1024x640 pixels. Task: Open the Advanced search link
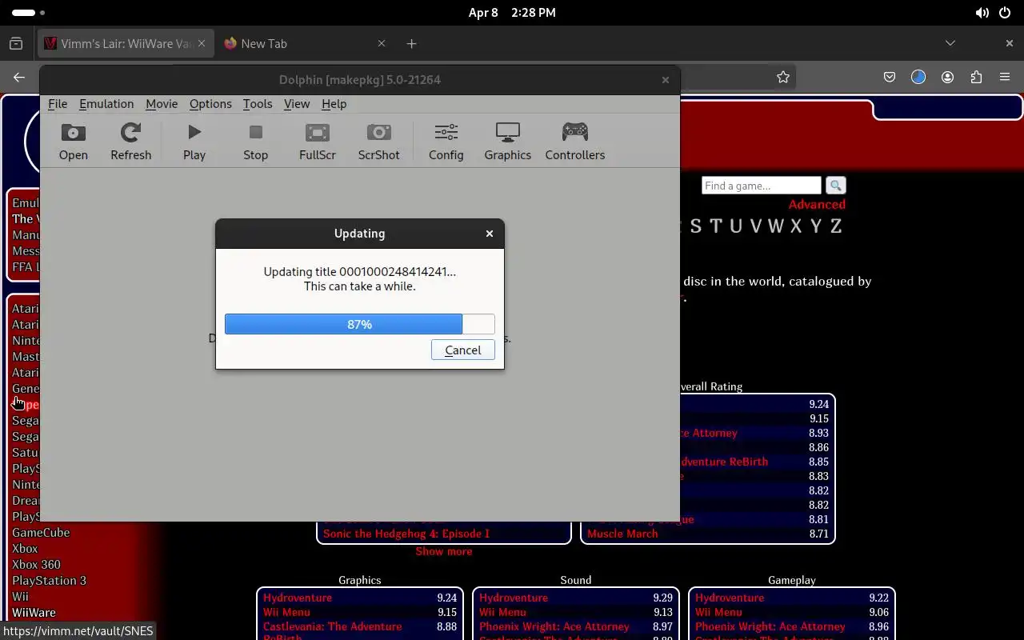[817, 205]
